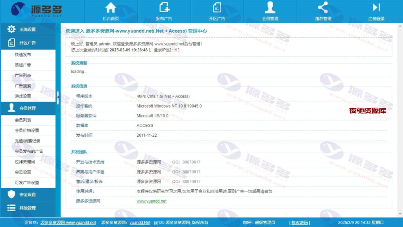Open 充值/消费记录 menu item
The image size is (403, 227).
tap(27, 141)
